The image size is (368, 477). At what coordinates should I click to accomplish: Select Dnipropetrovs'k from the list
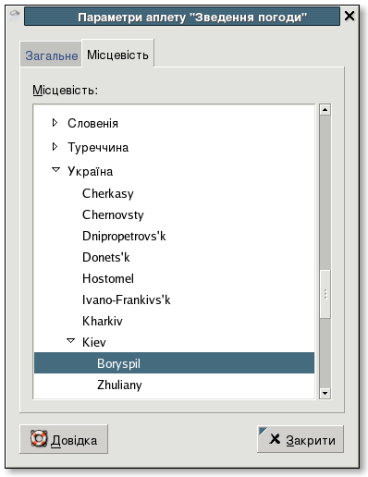point(124,236)
